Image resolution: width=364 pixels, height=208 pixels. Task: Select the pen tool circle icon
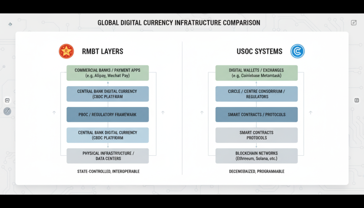7,111
